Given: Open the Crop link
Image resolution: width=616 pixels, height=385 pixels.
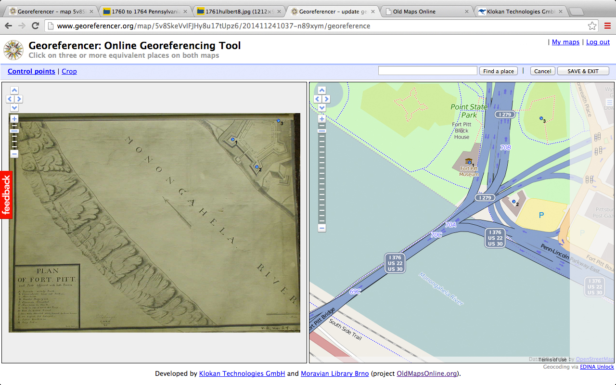Looking at the screenshot, I should click(69, 71).
